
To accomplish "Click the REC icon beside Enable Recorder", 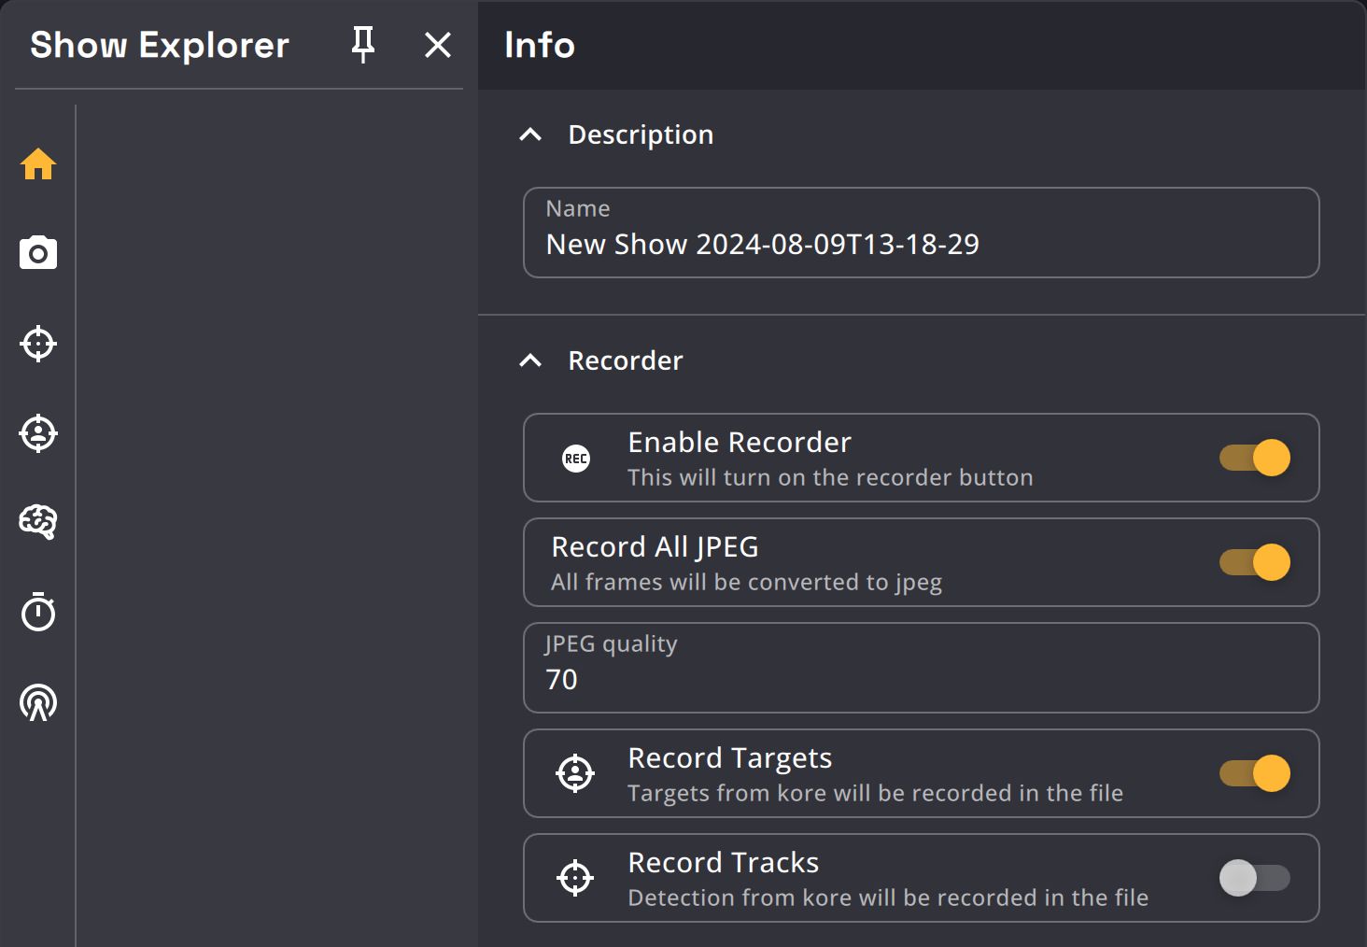I will pyautogui.click(x=576, y=459).
